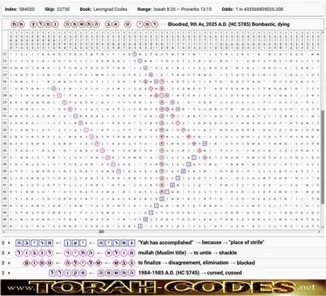Click the '"Yah has accomplished"' translation text

click(x=166, y=242)
